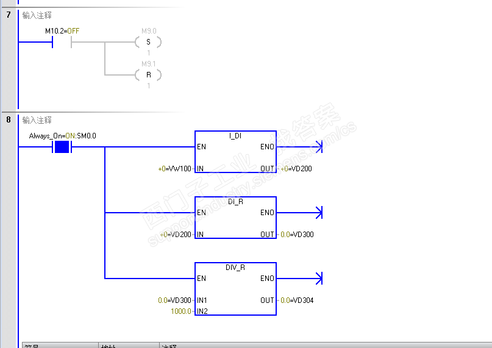Select the 0.0=VD300 output operand of DI_R
The image size is (492, 348).
(x=297, y=235)
